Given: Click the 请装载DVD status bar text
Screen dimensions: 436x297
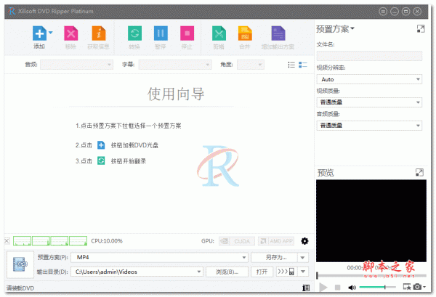Looking at the screenshot, I should (x=20, y=288).
